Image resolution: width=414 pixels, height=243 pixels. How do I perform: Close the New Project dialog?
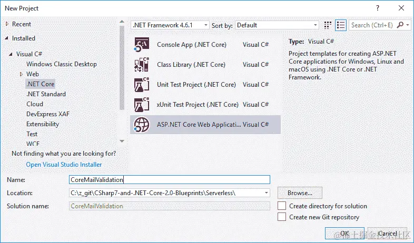click(x=401, y=8)
